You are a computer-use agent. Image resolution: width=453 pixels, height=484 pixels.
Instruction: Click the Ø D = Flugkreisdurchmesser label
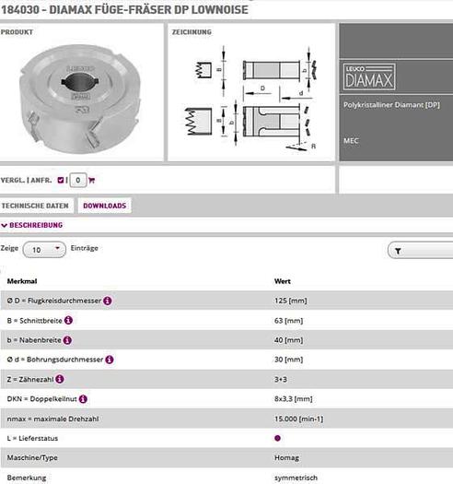pyautogui.click(x=54, y=301)
